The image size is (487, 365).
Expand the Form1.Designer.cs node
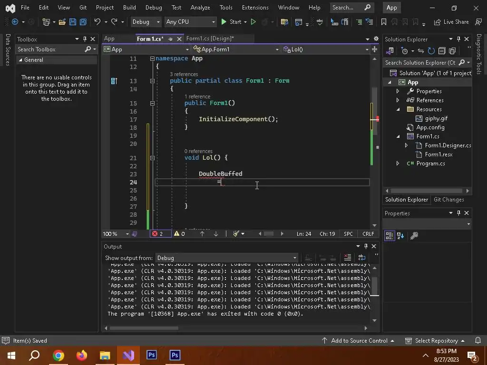406,145
